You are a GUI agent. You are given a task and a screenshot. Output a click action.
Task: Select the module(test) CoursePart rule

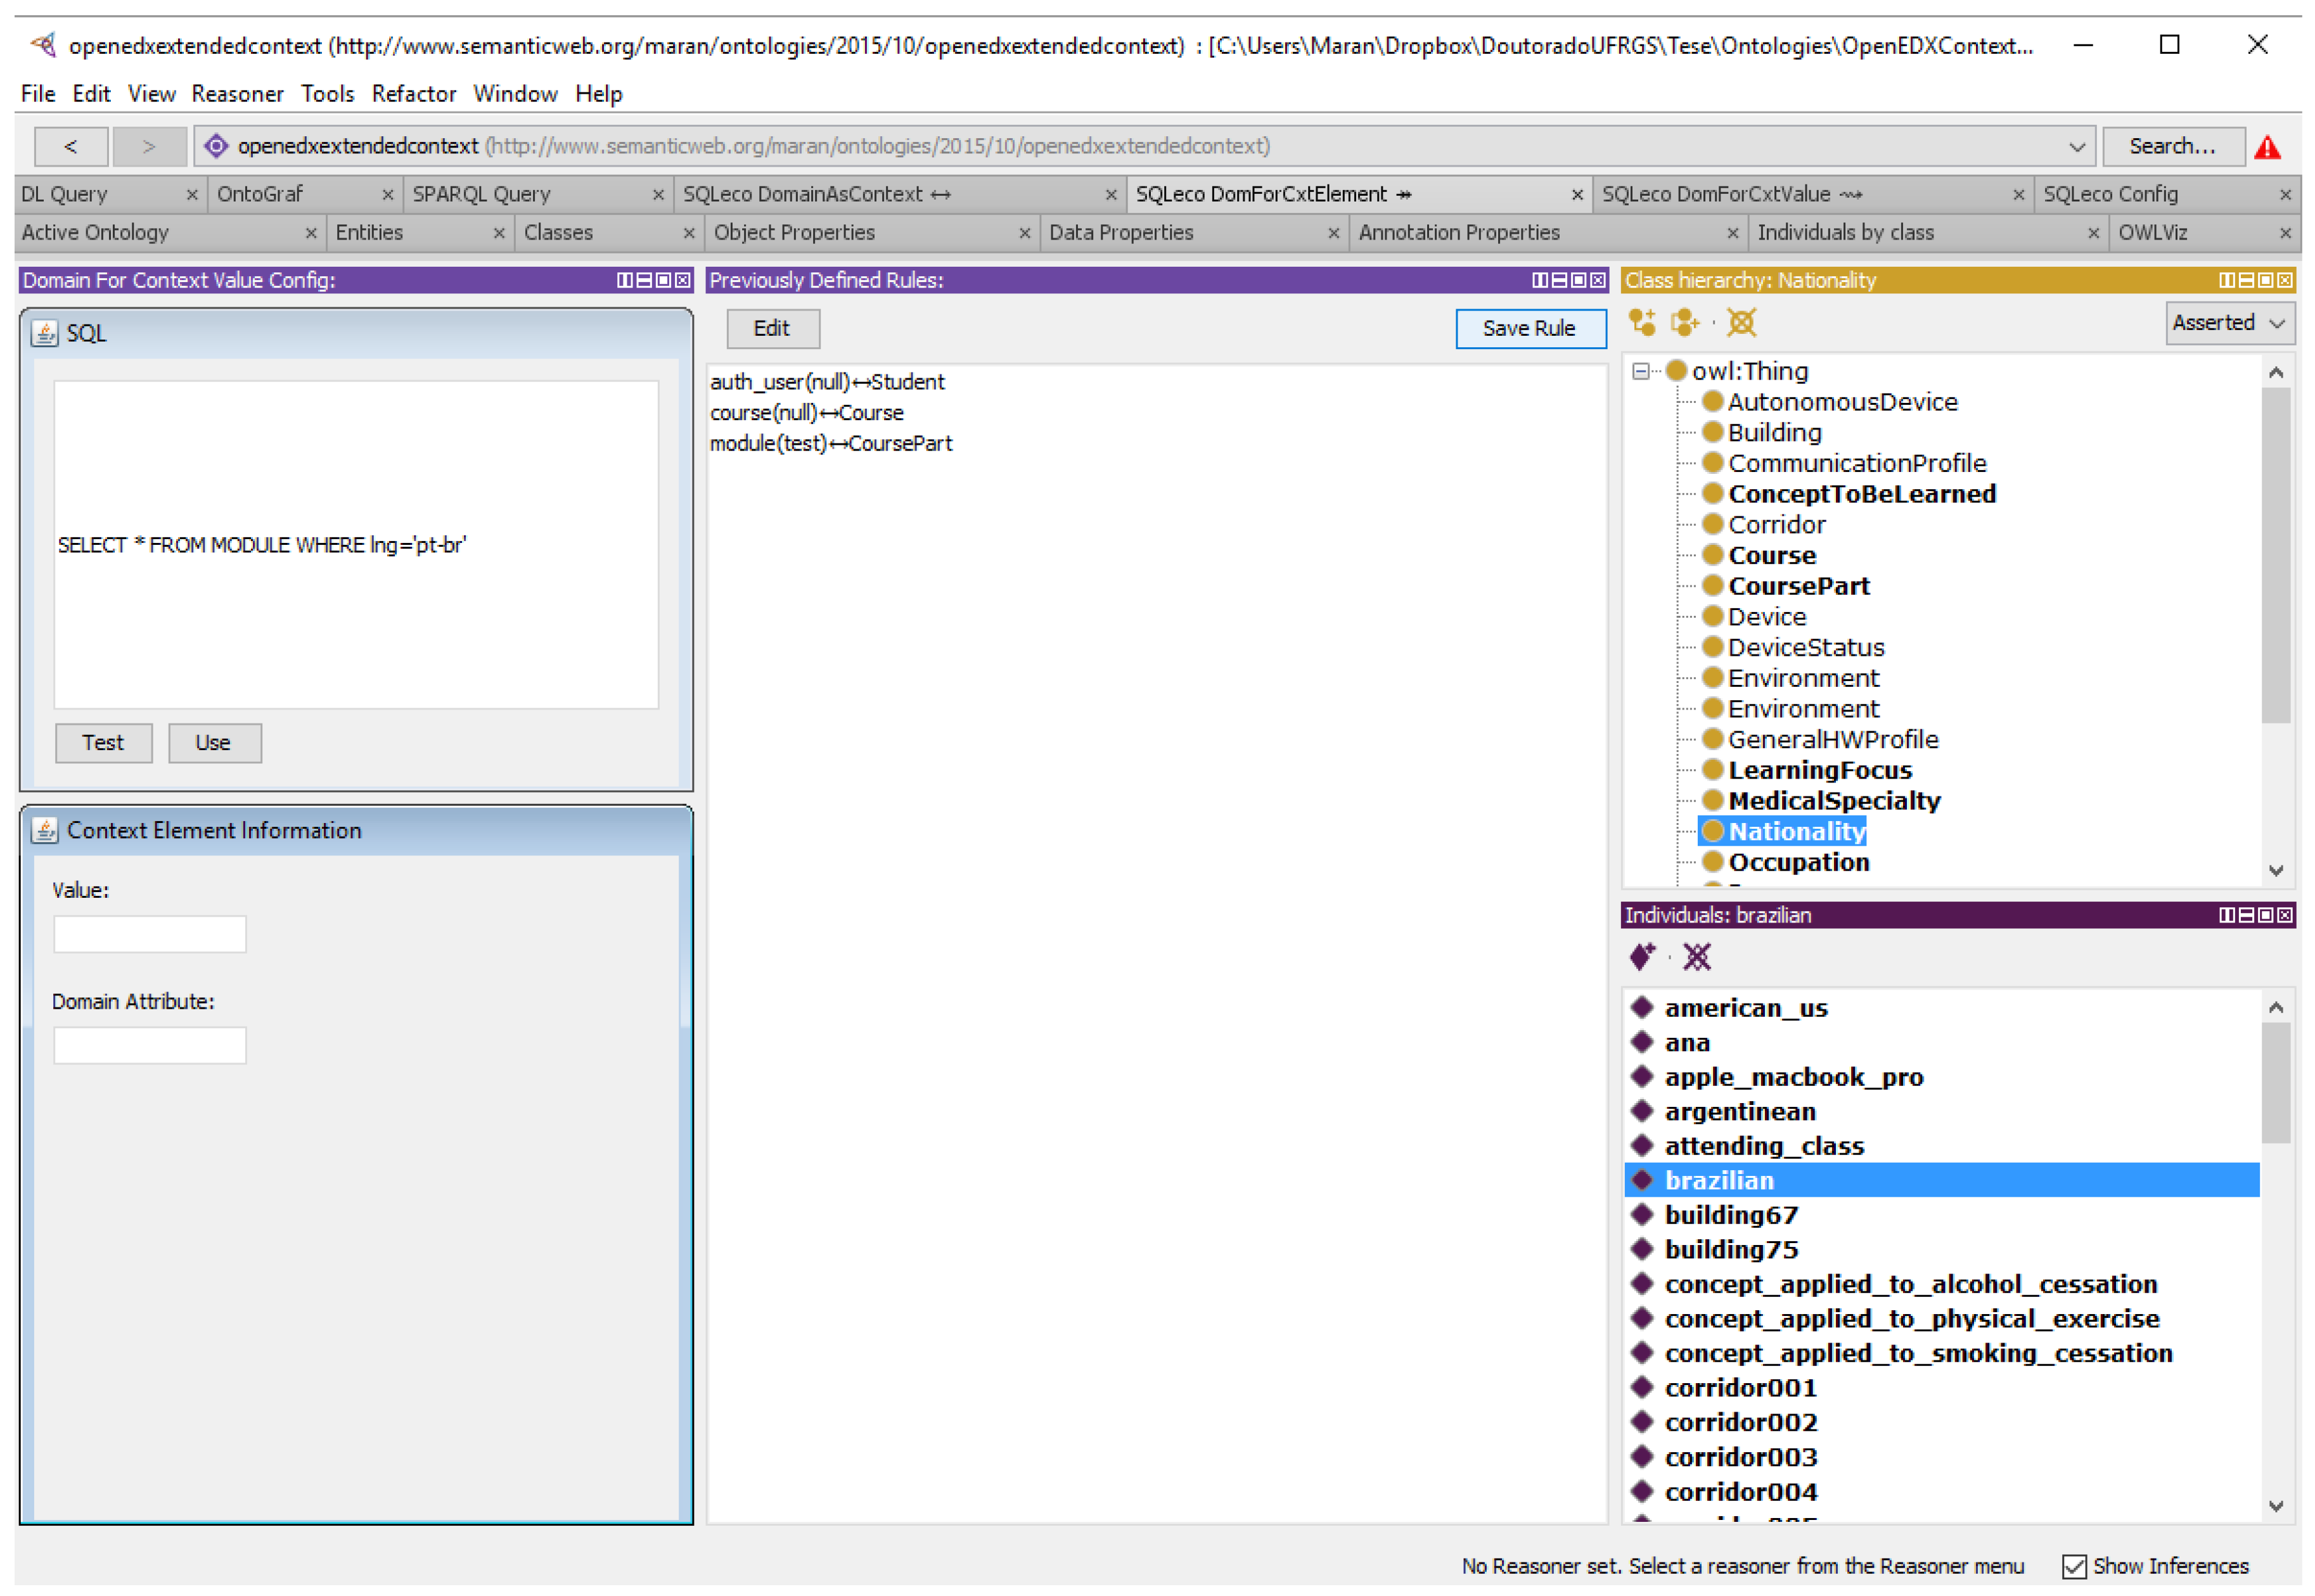tap(831, 444)
